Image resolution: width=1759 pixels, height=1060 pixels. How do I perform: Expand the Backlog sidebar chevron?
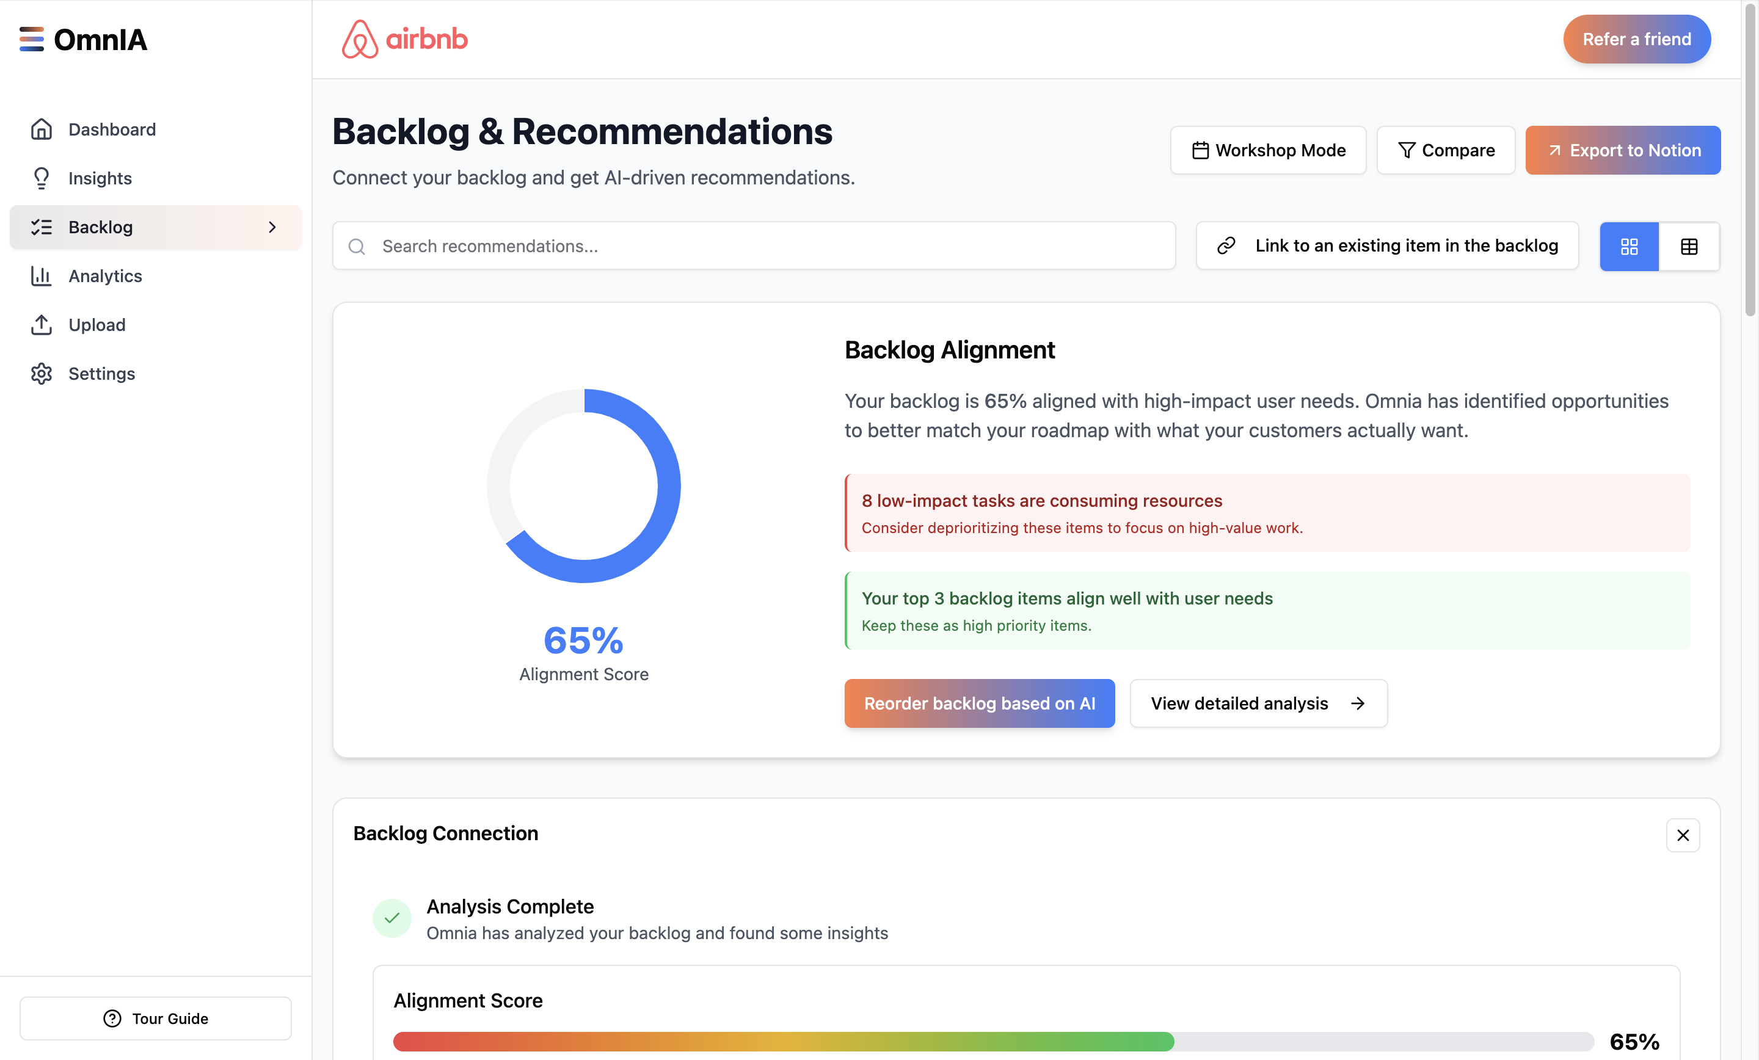[272, 227]
